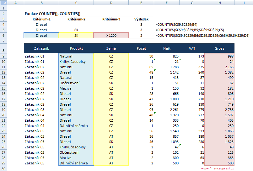253x171 pixels.
Task: Click the title 'Funkce COUNTIF(), COUNTIFS()'
Action: (53, 14)
